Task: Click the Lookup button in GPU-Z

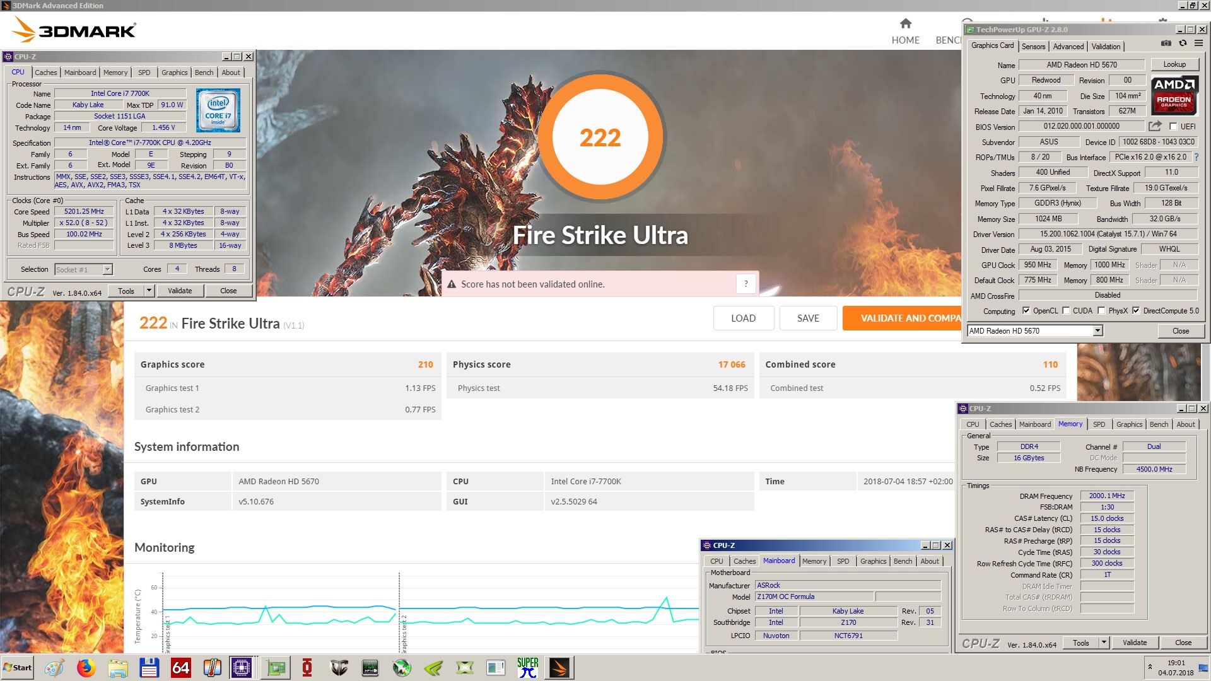Action: tap(1174, 64)
